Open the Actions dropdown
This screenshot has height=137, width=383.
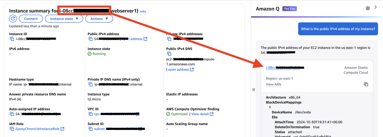click(99, 19)
